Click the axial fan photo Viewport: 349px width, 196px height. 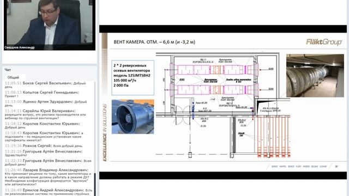(x=133, y=117)
